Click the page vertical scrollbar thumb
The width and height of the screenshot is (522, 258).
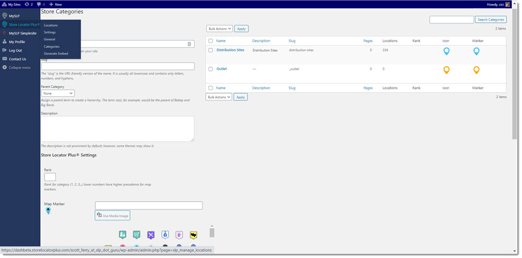click(x=514, y=73)
